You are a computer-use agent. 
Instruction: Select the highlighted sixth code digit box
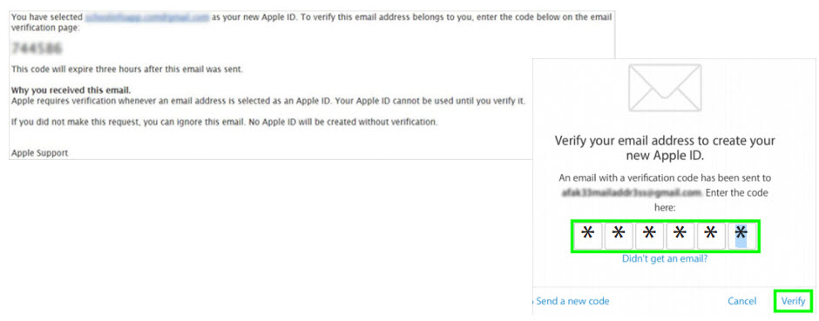point(741,236)
